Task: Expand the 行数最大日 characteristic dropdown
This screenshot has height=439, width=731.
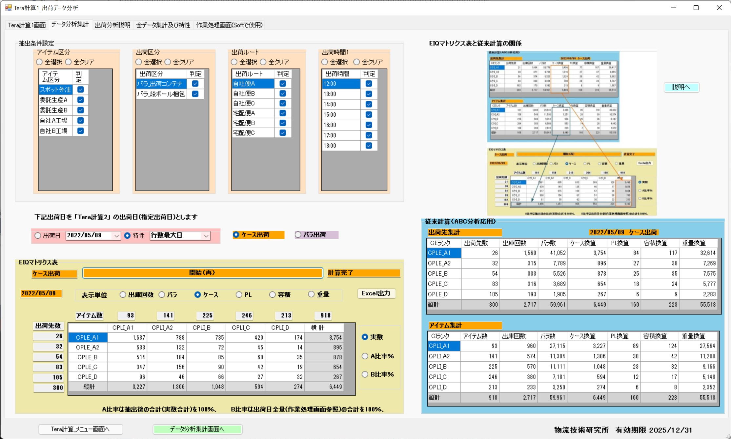Action: coord(206,236)
